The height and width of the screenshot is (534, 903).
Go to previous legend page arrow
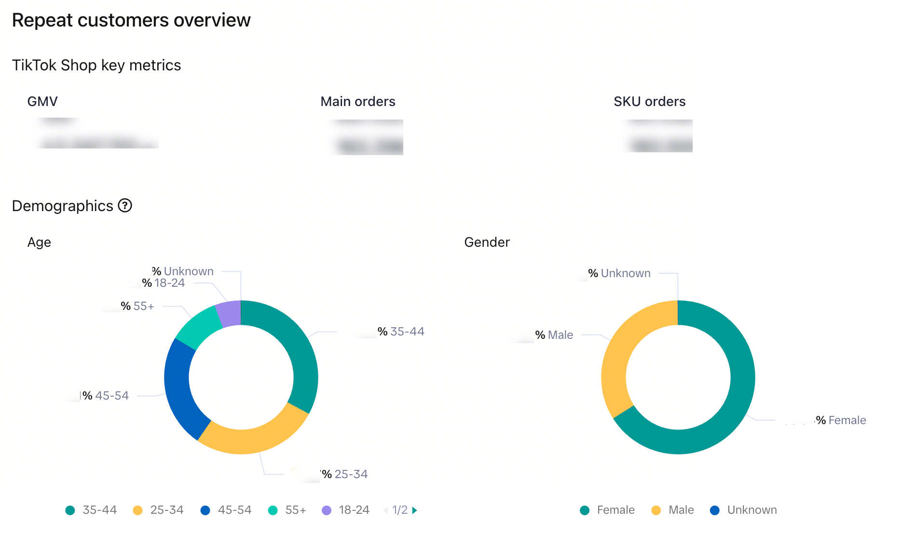coord(385,510)
